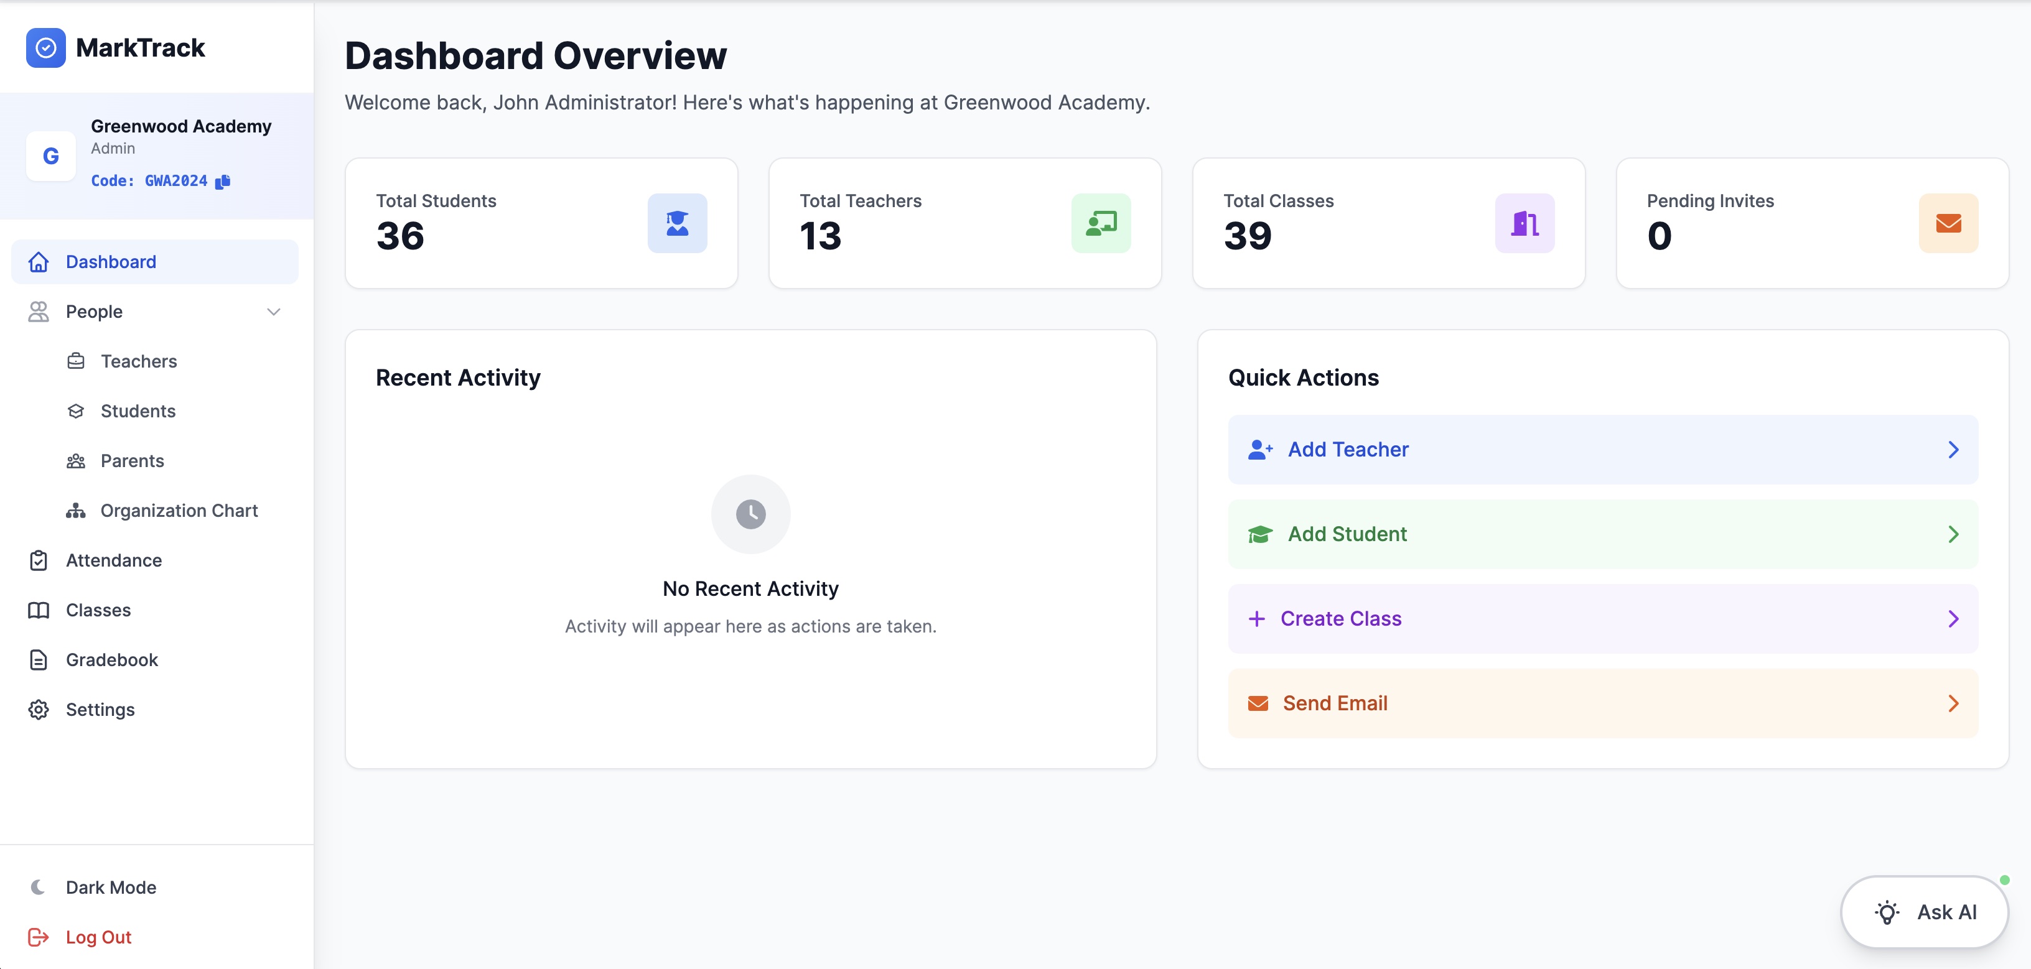Image resolution: width=2031 pixels, height=969 pixels.
Task: Open the Organization Chart icon
Action: pos(77,511)
